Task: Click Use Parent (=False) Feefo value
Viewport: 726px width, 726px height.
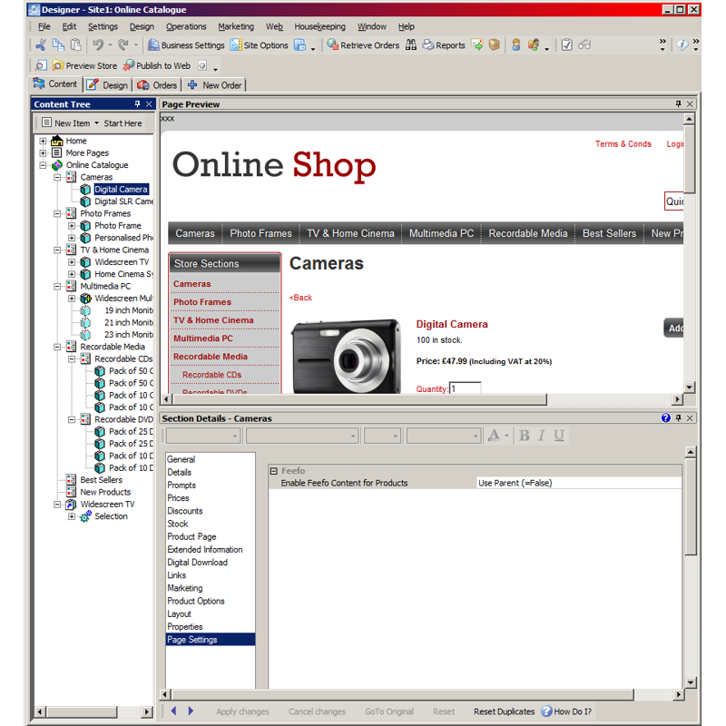Action: coord(579,483)
